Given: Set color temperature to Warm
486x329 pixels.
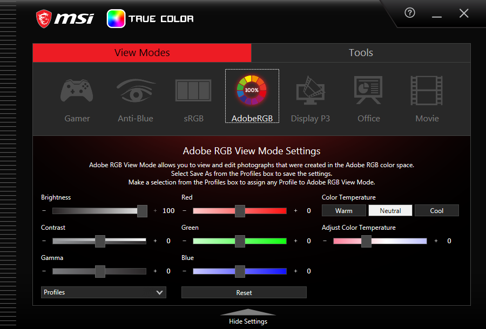Looking at the screenshot, I should click(344, 210).
